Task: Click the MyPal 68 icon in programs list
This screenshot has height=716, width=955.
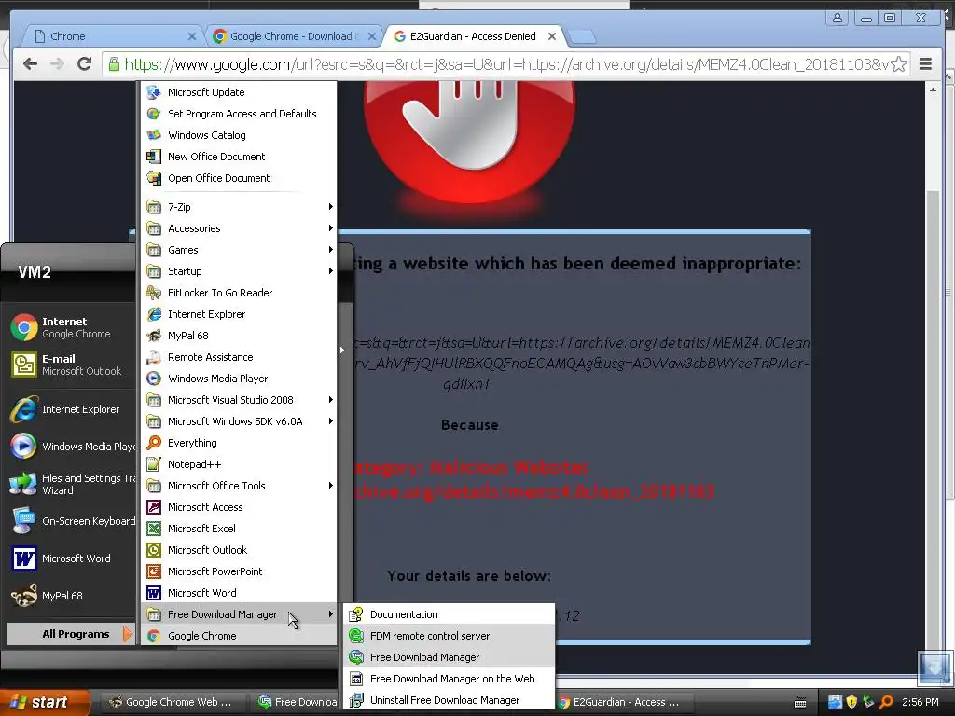Action: pos(154,336)
